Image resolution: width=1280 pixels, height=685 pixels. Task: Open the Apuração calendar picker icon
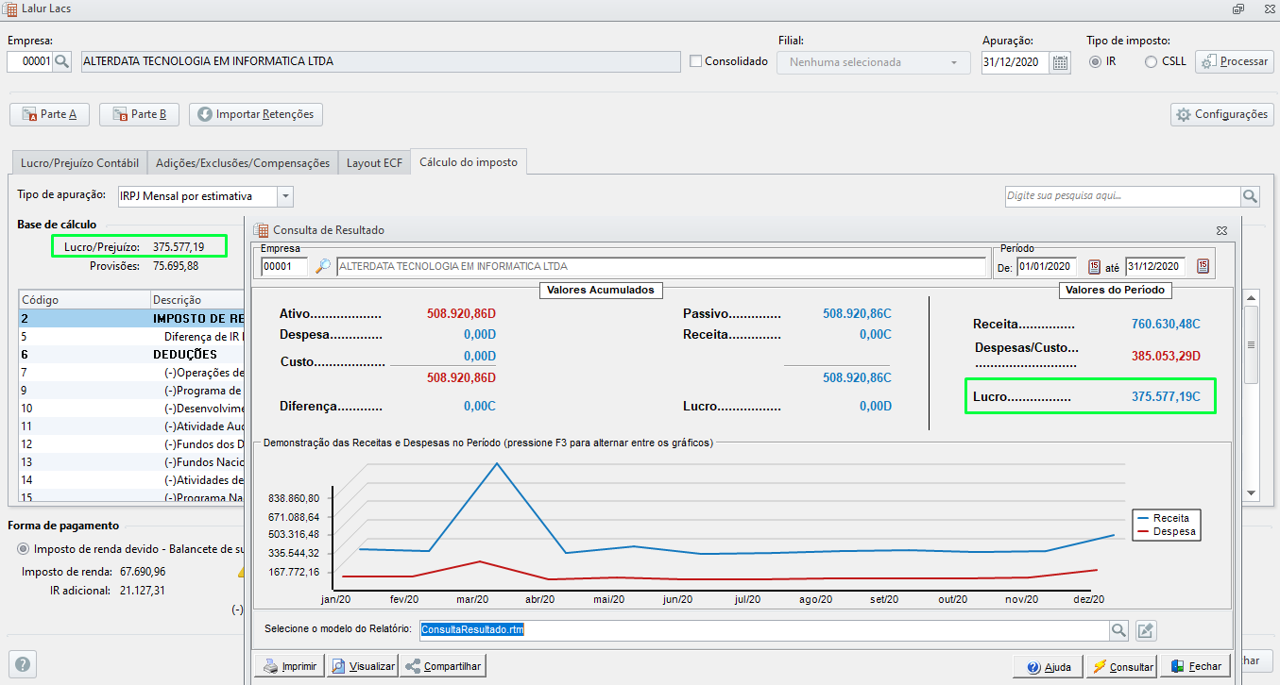(x=1061, y=62)
